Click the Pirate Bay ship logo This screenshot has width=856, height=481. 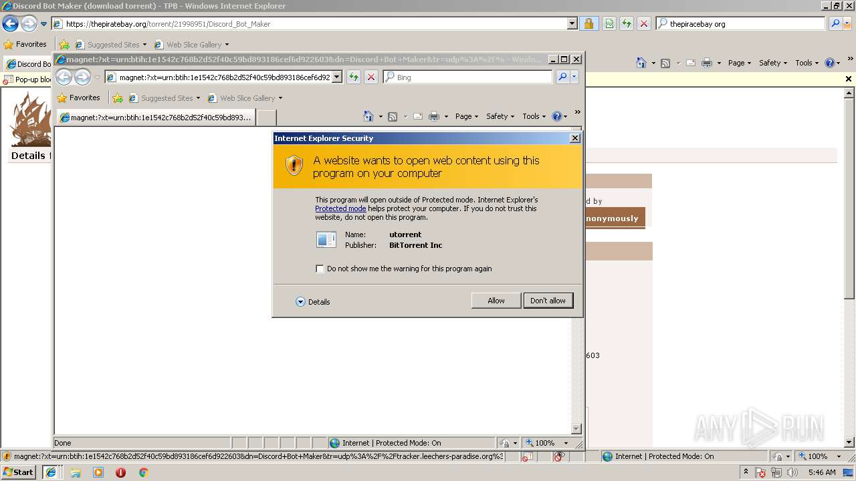pos(30,119)
